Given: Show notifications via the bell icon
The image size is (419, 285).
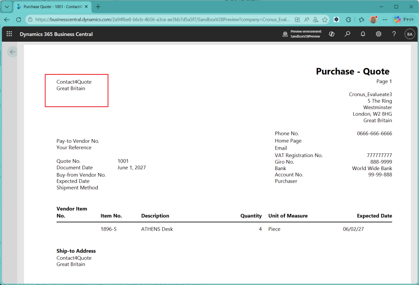Looking at the screenshot, I should click(x=363, y=34).
